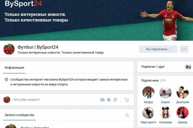Image resolution: width=193 pixels, height=128 pixels.
Task: Open the three-dots more actions button
Action: point(184,49)
